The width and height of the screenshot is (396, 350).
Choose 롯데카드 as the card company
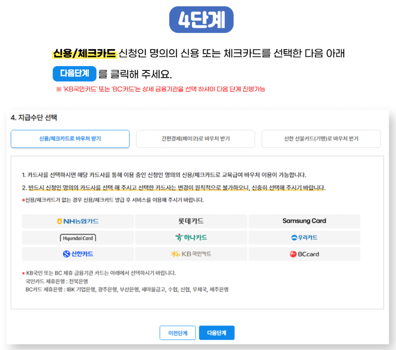(191, 221)
